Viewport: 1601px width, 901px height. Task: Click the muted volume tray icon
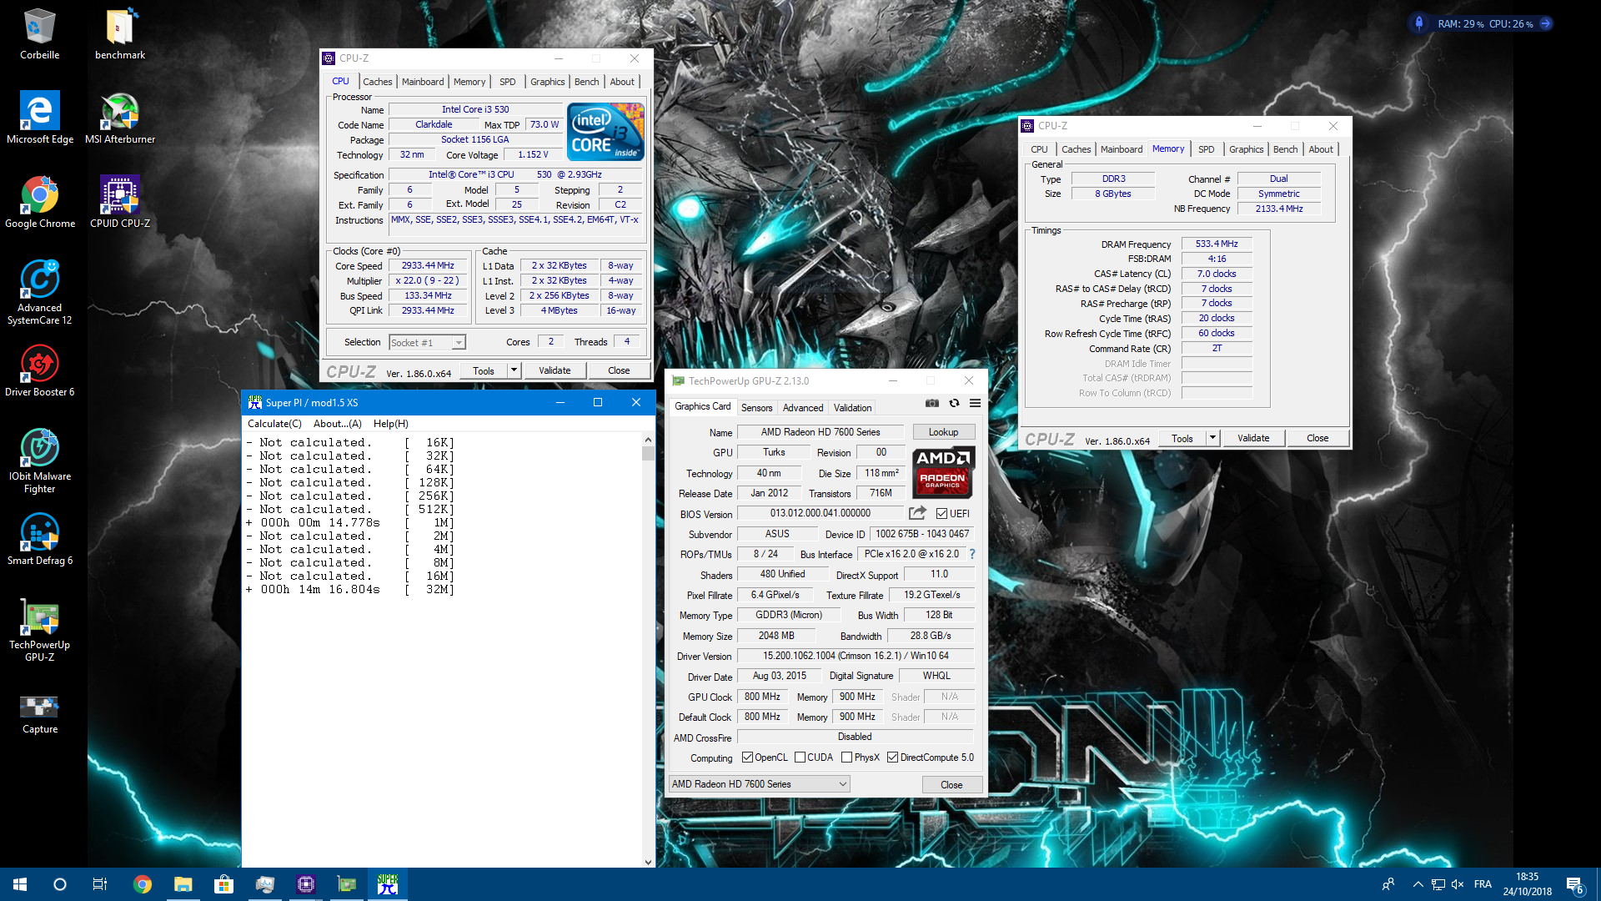point(1458,884)
